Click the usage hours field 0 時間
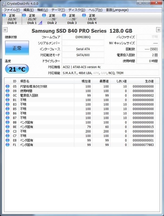The image size is (164, 216). point(148,61)
